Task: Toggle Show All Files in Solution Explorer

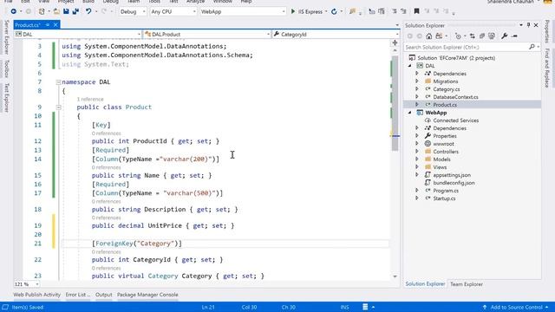Action: click(x=492, y=36)
